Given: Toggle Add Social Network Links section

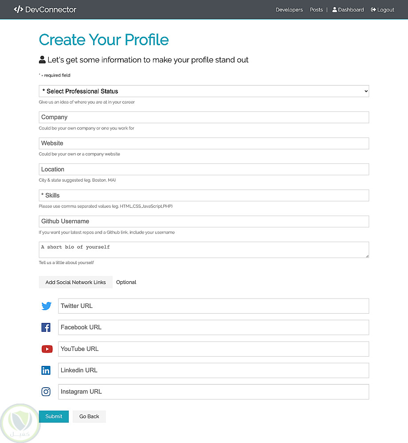Looking at the screenshot, I should click(x=75, y=282).
